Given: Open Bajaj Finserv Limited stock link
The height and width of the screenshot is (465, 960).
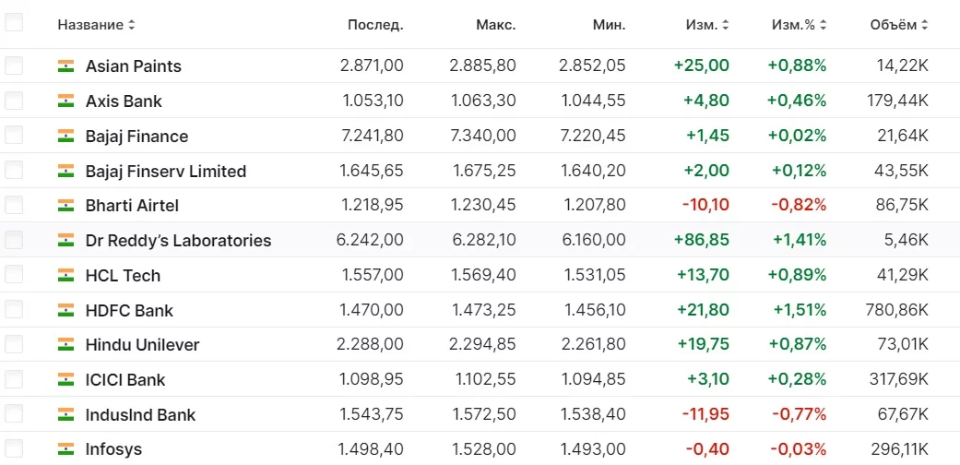Looking at the screenshot, I should (166, 172).
